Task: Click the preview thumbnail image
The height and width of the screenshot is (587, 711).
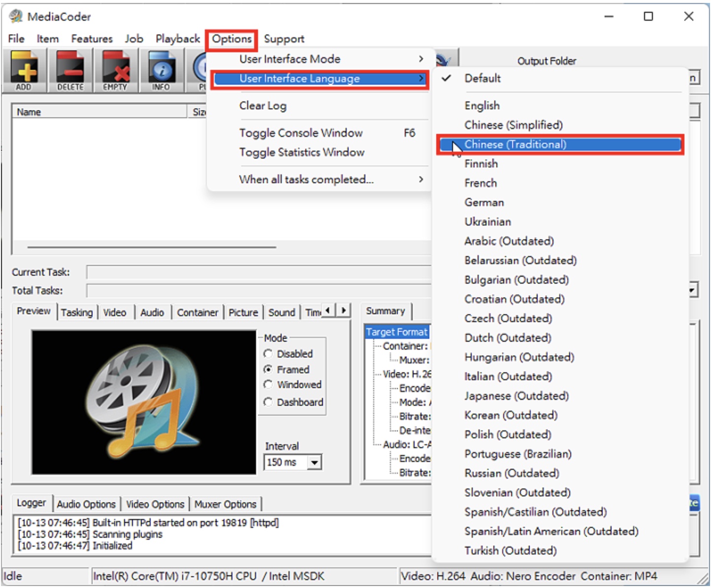Action: (144, 402)
